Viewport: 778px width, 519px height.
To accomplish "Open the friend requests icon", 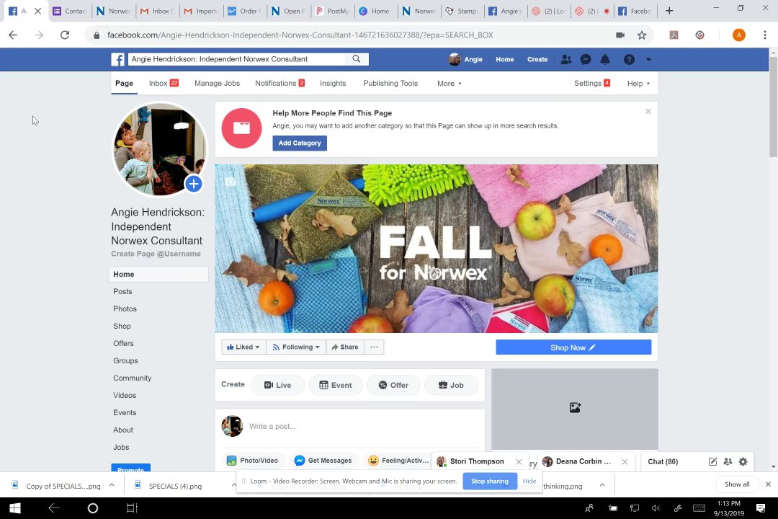I will point(565,59).
